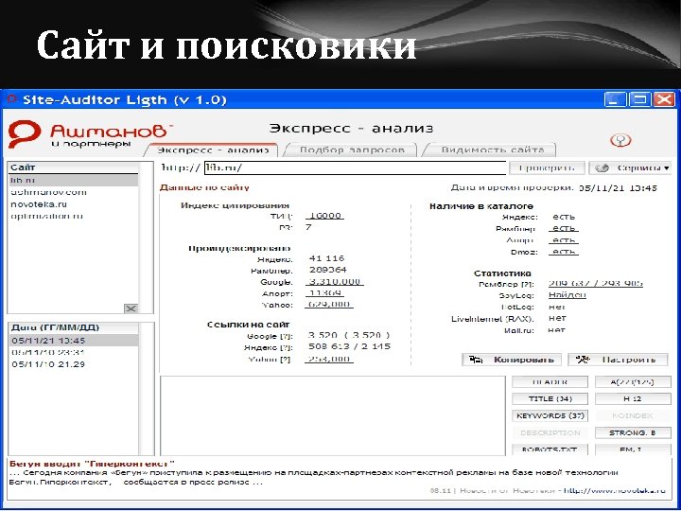The width and height of the screenshot is (681, 511).
Task: Click the Настроить button
Action: coord(618,360)
